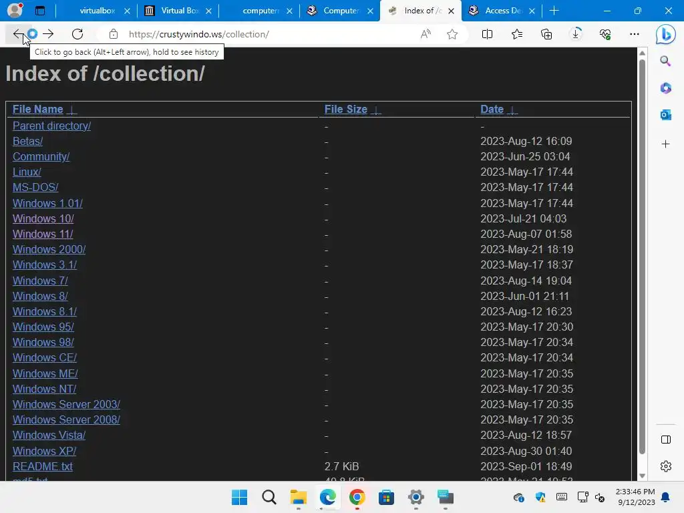The height and width of the screenshot is (513, 684).
Task: Open the Parent directory link
Action: point(51,126)
